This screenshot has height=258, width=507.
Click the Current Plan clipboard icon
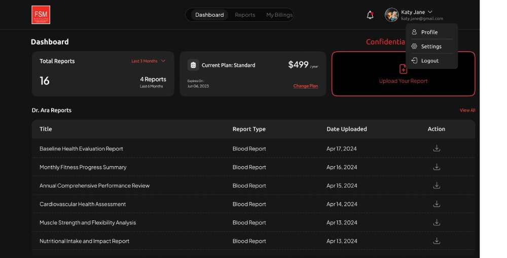(x=193, y=65)
